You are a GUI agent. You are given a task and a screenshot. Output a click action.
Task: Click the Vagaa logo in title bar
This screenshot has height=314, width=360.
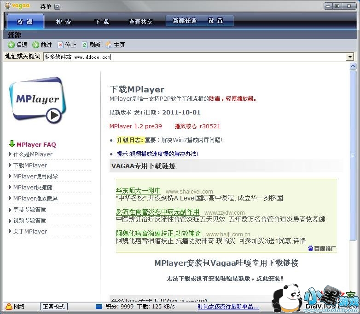(x=17, y=6)
